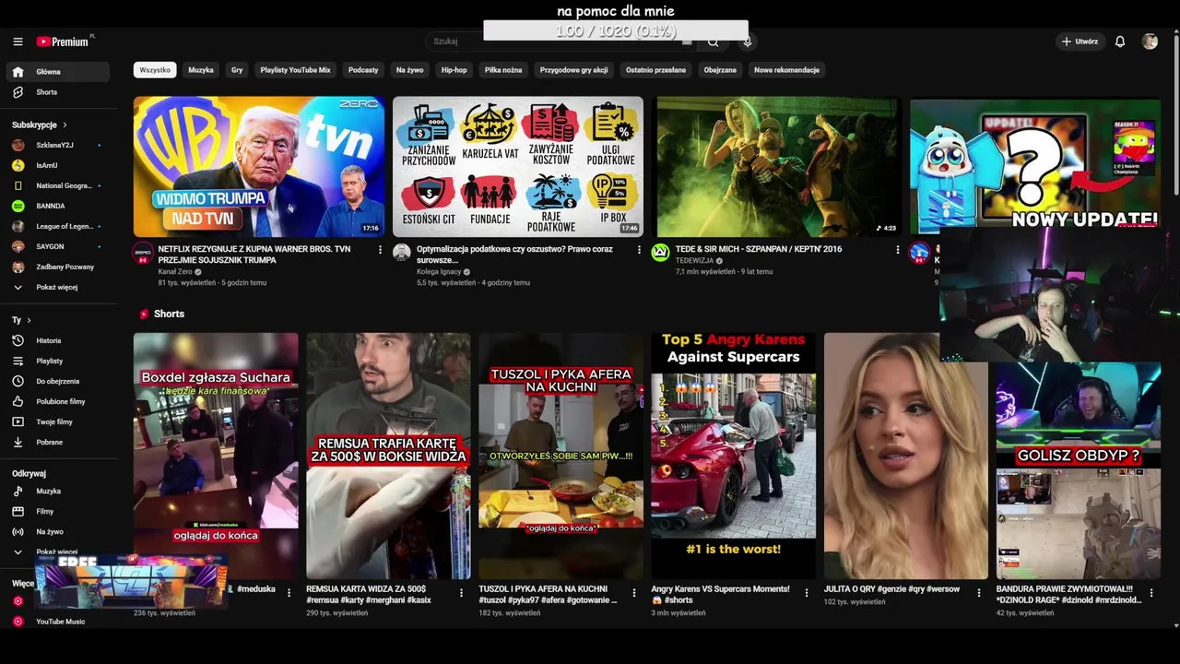Open SzklanaY2J subscription channel
This screenshot has width=1180, height=664.
tap(58, 145)
